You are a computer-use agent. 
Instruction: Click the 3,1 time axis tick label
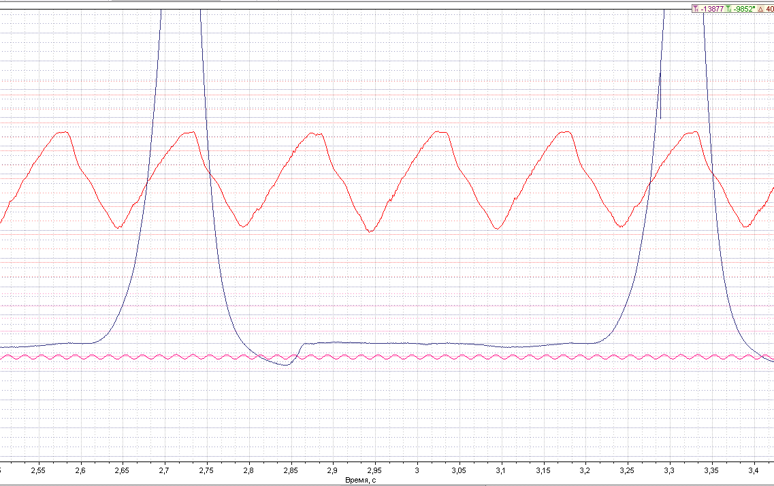[x=501, y=470]
